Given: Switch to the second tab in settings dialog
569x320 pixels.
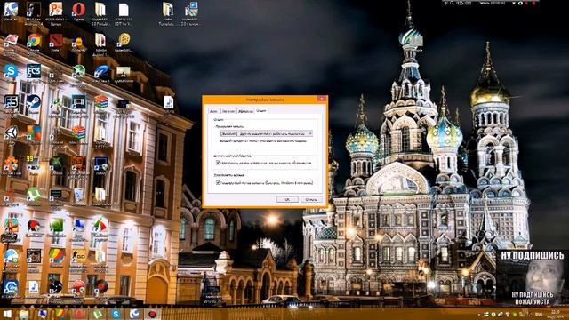Looking at the screenshot, I should pyautogui.click(x=228, y=111).
